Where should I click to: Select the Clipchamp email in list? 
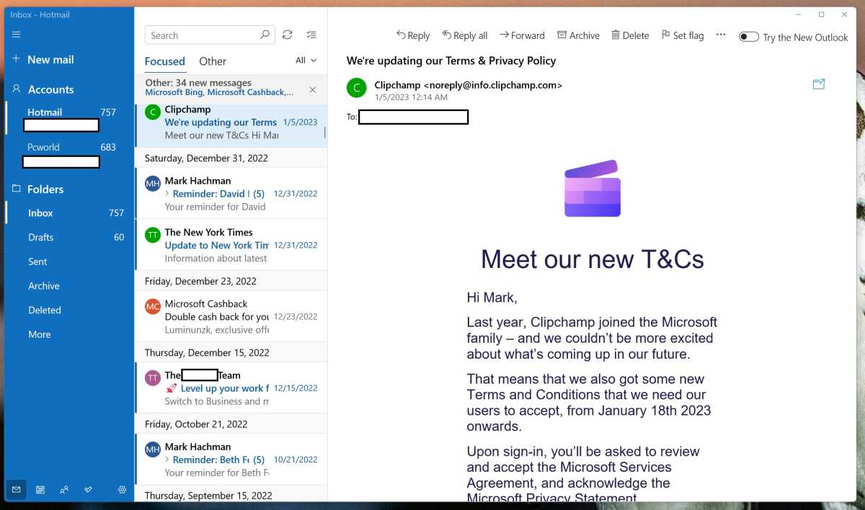231,125
